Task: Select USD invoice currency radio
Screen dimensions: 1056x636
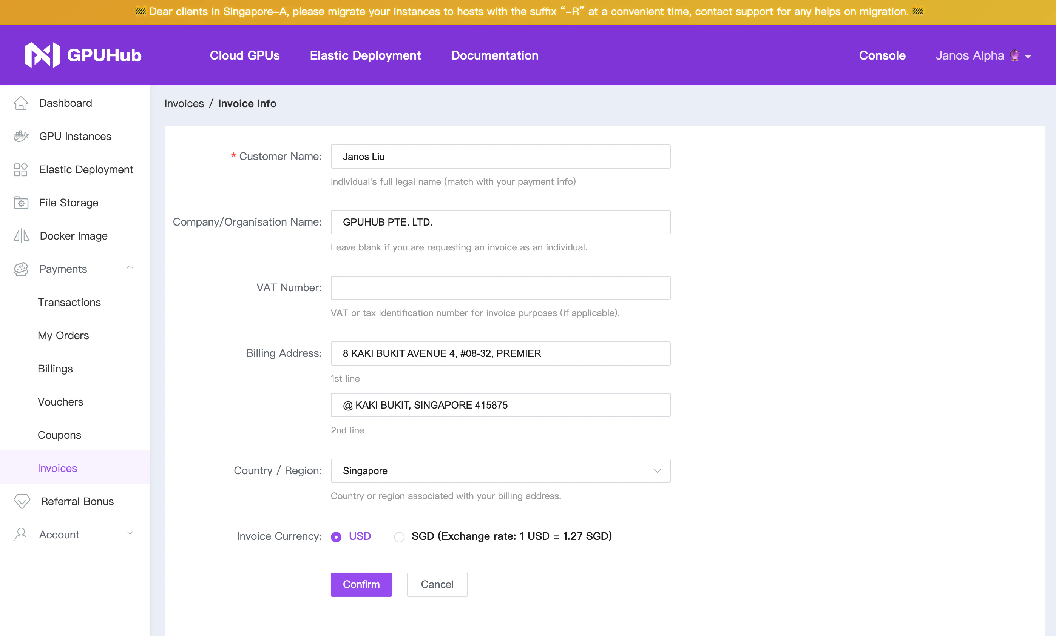Action: click(336, 537)
